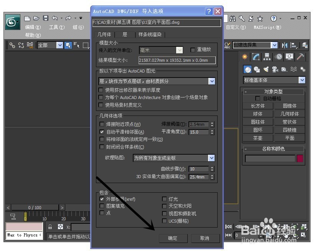Enable 封闭闭合样条线(C) checkbox
This screenshot has width=314, height=251.
pyautogui.click(x=102, y=147)
